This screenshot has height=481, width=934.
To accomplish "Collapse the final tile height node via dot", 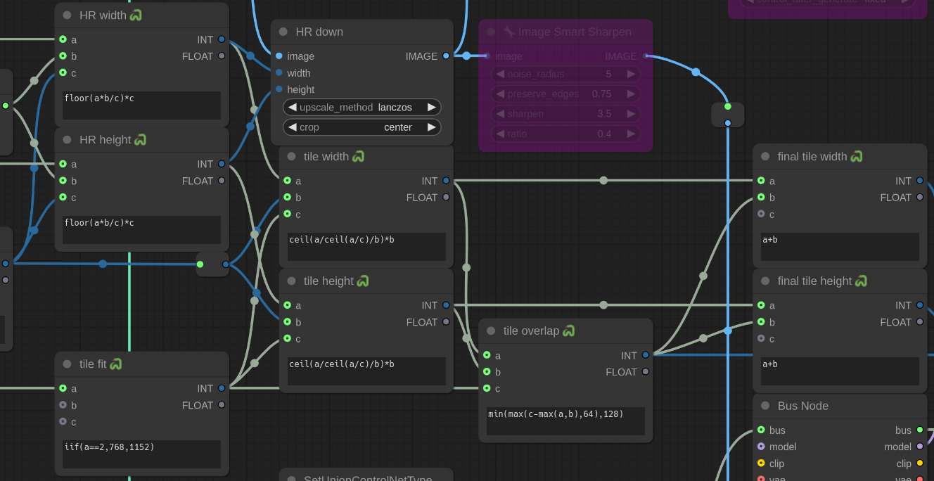I will click(x=765, y=281).
